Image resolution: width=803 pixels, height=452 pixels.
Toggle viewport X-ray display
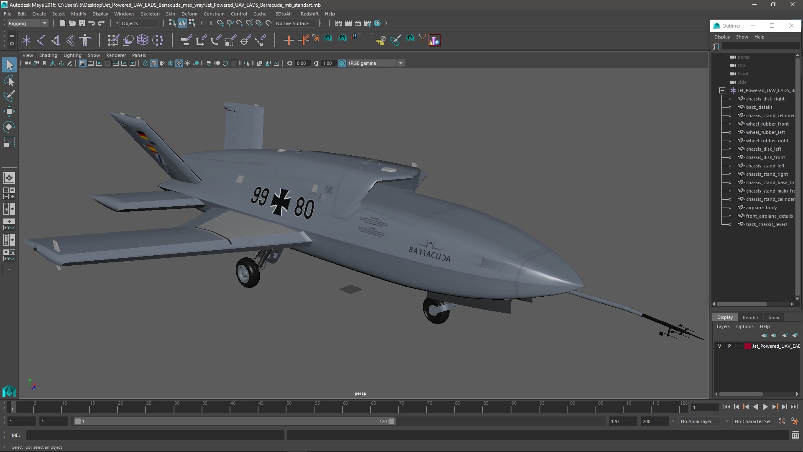point(259,63)
